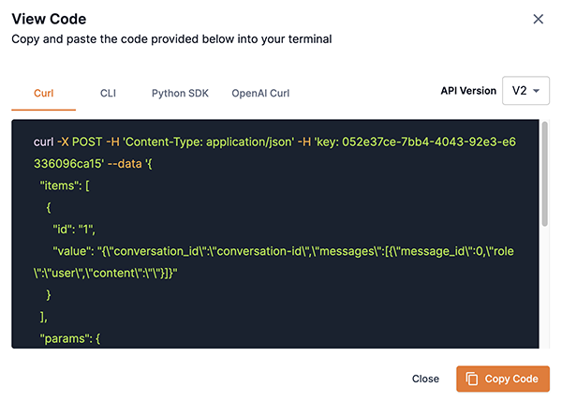
Task: Click the copy icon inside Copy Code button
Action: tap(472, 379)
